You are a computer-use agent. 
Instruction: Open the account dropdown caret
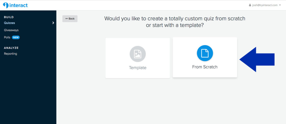pos(280,5)
